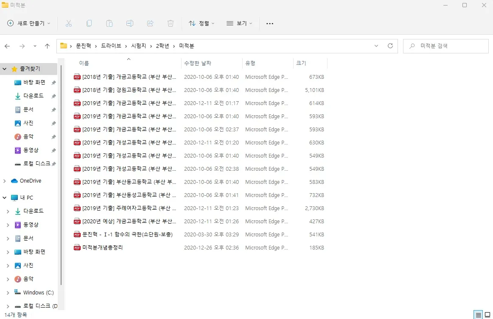The height and width of the screenshot is (319, 493).
Task: Collapse the 내 PC tree node
Action: 4,197
